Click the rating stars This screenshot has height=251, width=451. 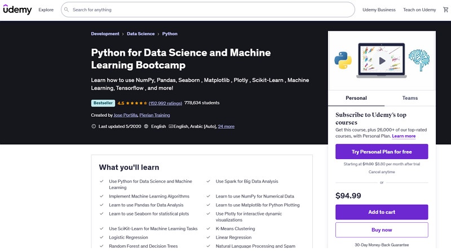[136, 103]
